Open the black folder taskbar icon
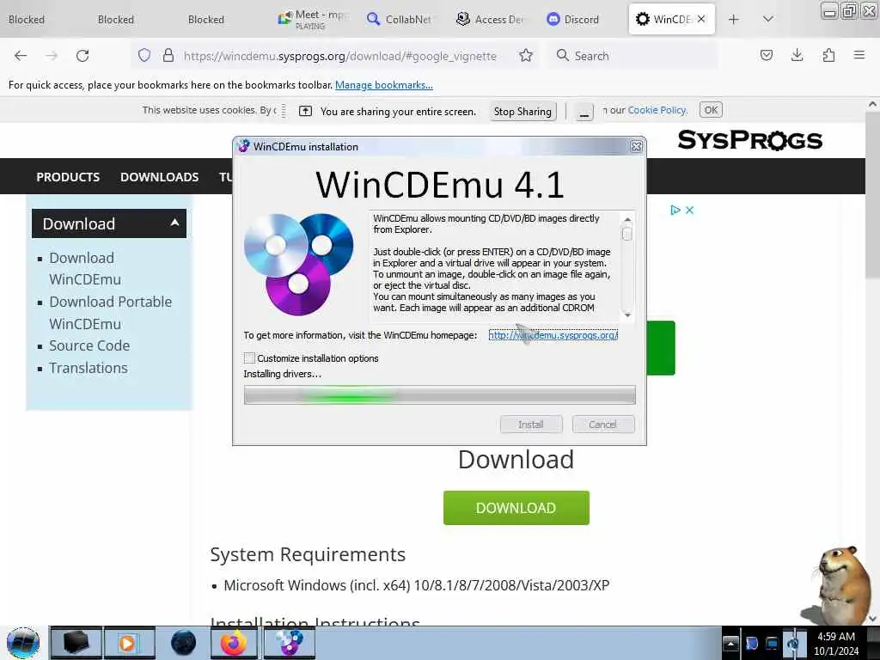 point(76,643)
